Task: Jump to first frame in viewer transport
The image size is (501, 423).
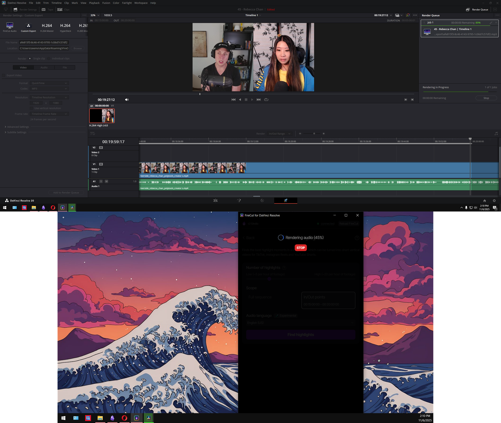Action: (233, 99)
